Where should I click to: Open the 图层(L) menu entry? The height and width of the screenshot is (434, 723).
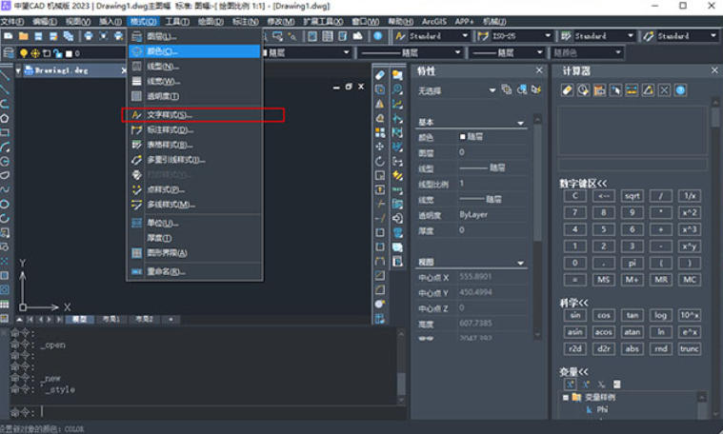coord(194,36)
